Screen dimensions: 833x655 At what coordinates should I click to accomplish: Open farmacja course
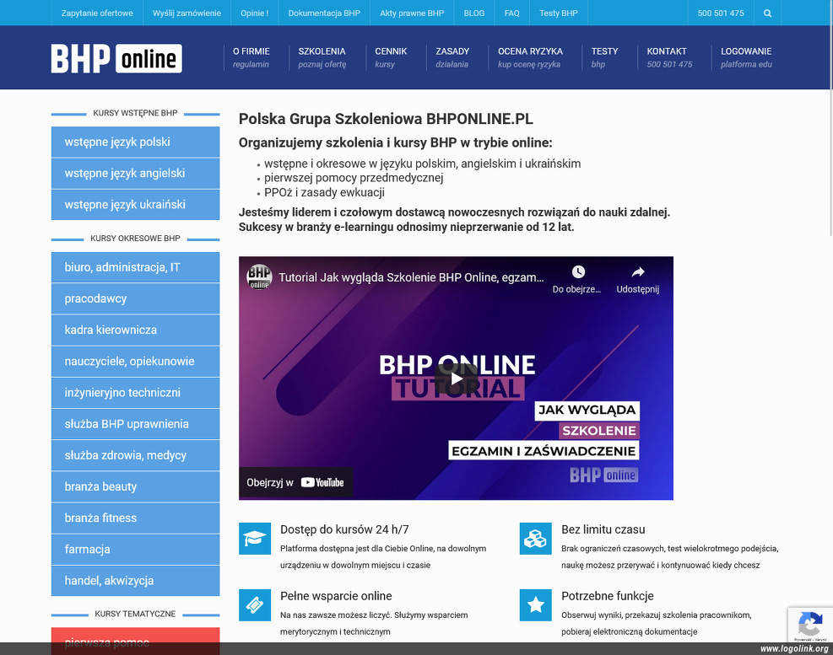pos(136,549)
